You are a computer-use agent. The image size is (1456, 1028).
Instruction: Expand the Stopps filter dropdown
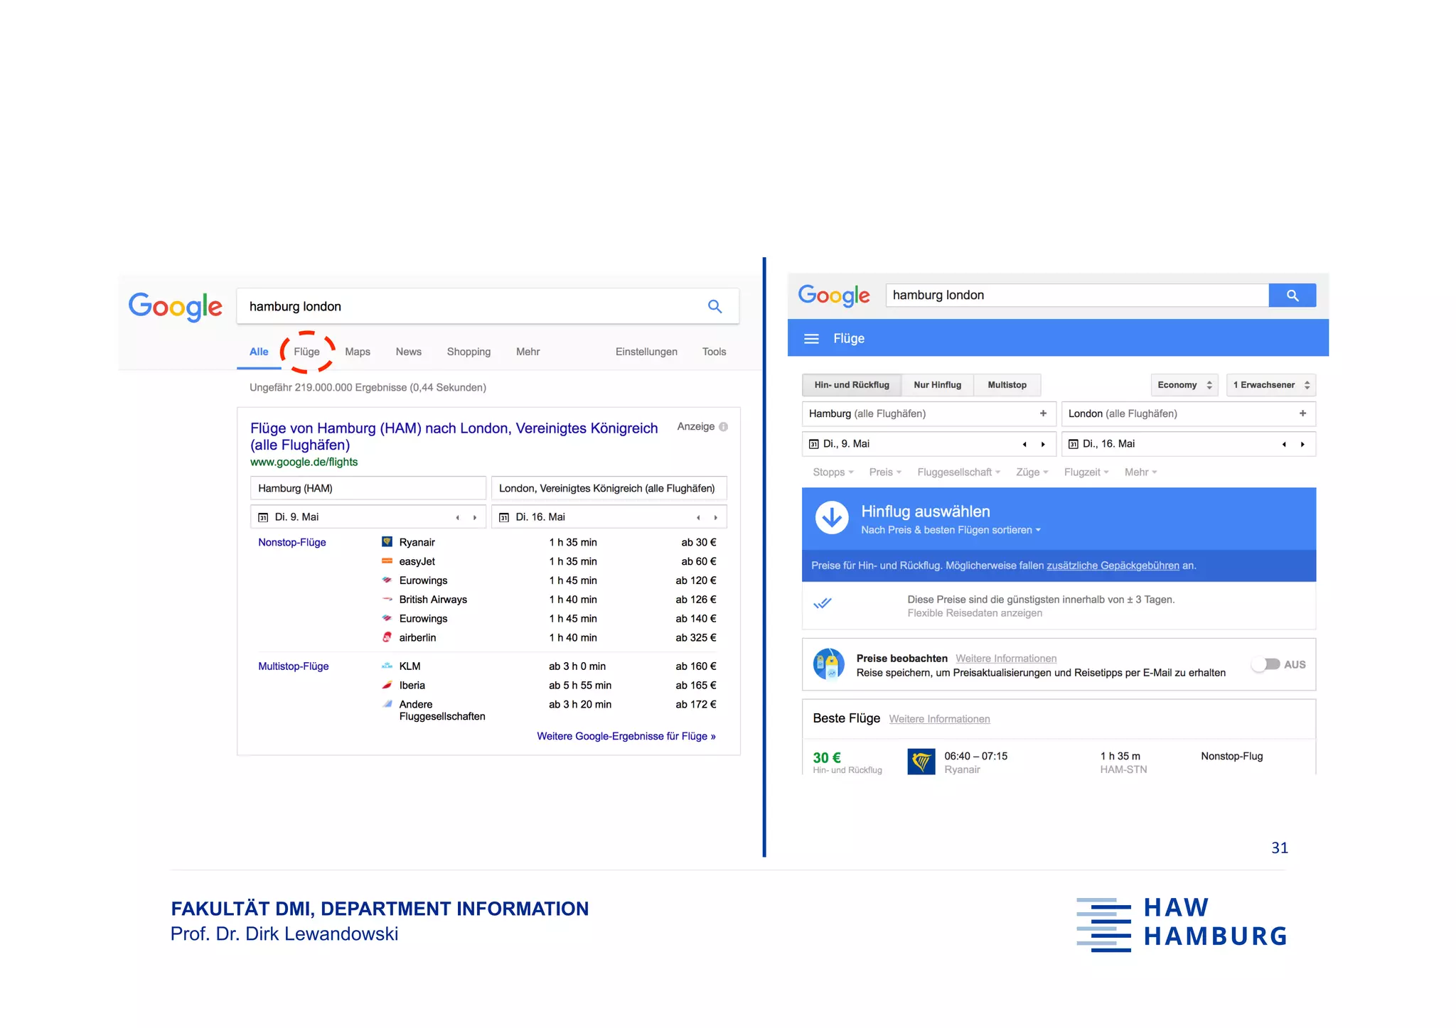(833, 472)
